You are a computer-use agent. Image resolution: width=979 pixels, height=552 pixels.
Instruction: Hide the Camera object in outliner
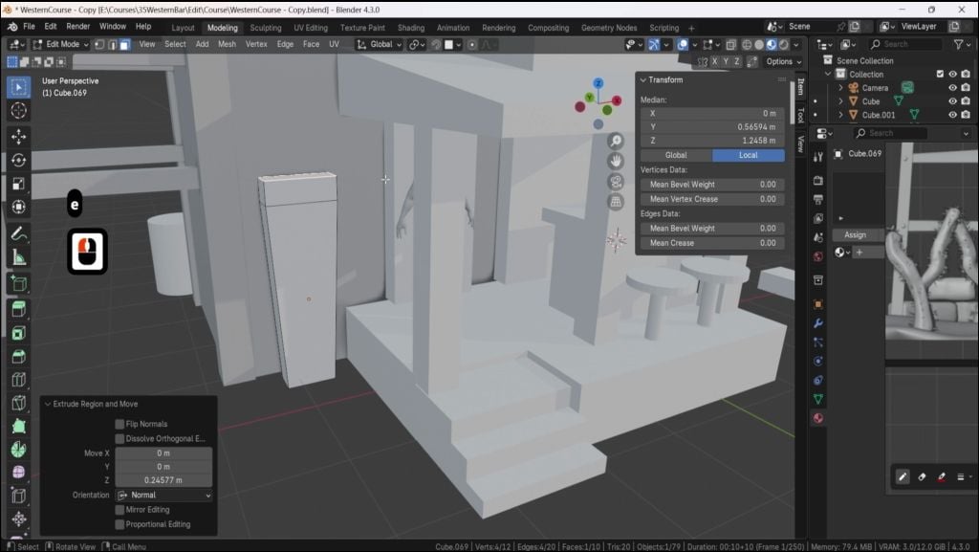pos(952,88)
